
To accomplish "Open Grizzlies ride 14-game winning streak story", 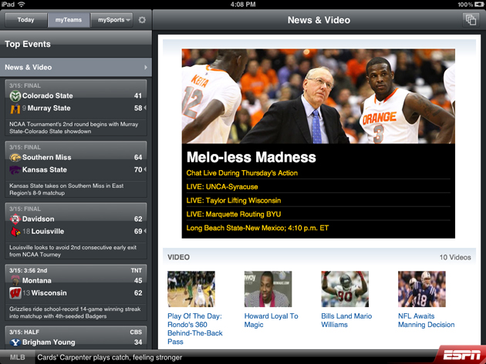I will pos(75,312).
